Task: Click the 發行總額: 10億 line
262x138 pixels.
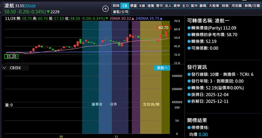Action: tap(220, 74)
